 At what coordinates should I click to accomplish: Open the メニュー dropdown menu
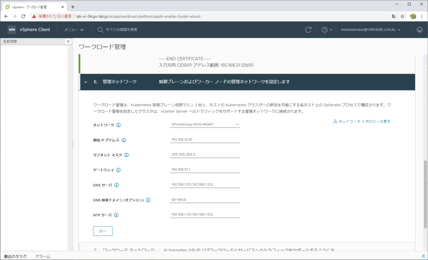(x=74, y=30)
